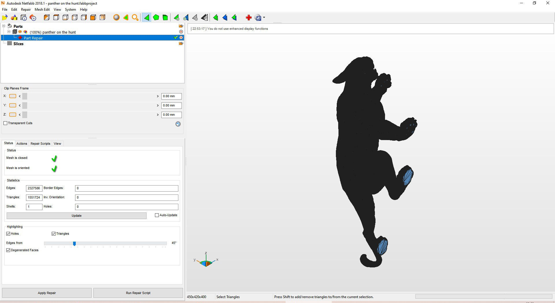Activate the orange magnifier zoom tool

(x=135, y=18)
